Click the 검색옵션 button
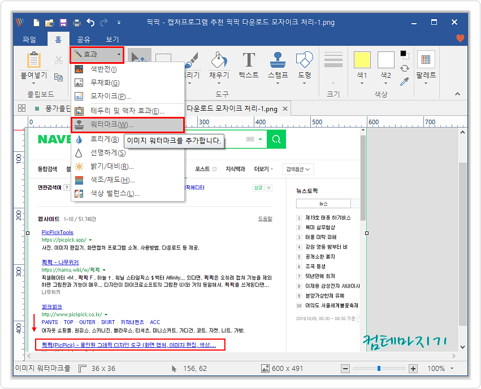 pyautogui.click(x=298, y=169)
